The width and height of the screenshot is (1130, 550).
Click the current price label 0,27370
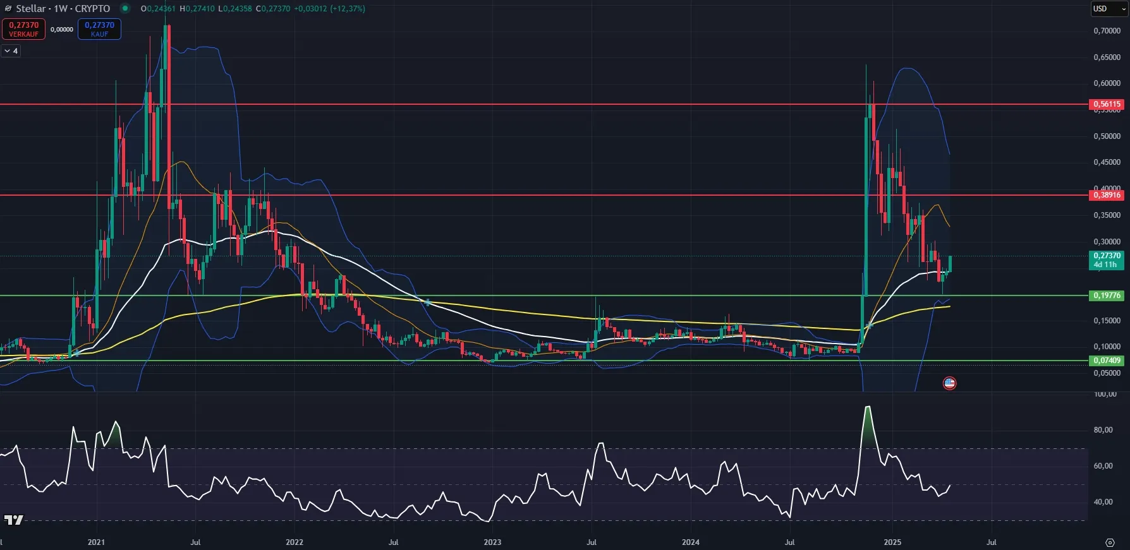(1107, 260)
